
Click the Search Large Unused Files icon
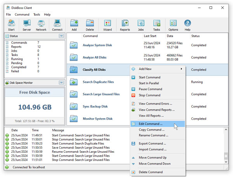click(74, 94)
